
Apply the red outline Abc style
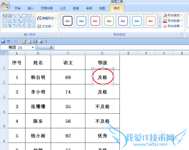click(x=95, y=21)
